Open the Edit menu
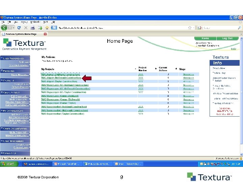This screenshot has height=182, width=243. coord(9,22)
